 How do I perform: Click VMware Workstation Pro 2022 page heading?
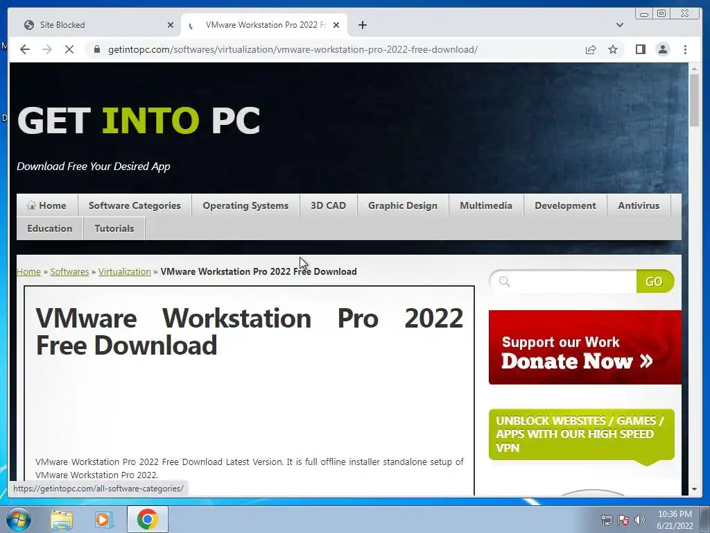coord(250,331)
